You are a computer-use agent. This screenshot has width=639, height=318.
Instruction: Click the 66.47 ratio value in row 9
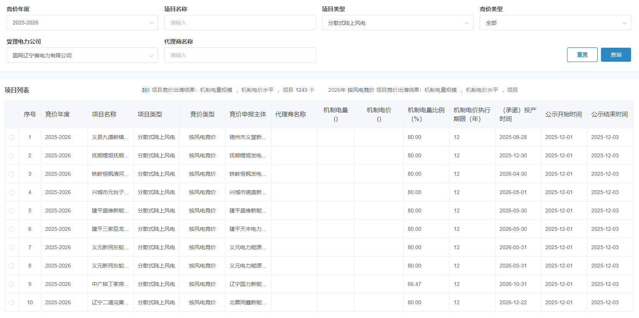pyautogui.click(x=414, y=284)
